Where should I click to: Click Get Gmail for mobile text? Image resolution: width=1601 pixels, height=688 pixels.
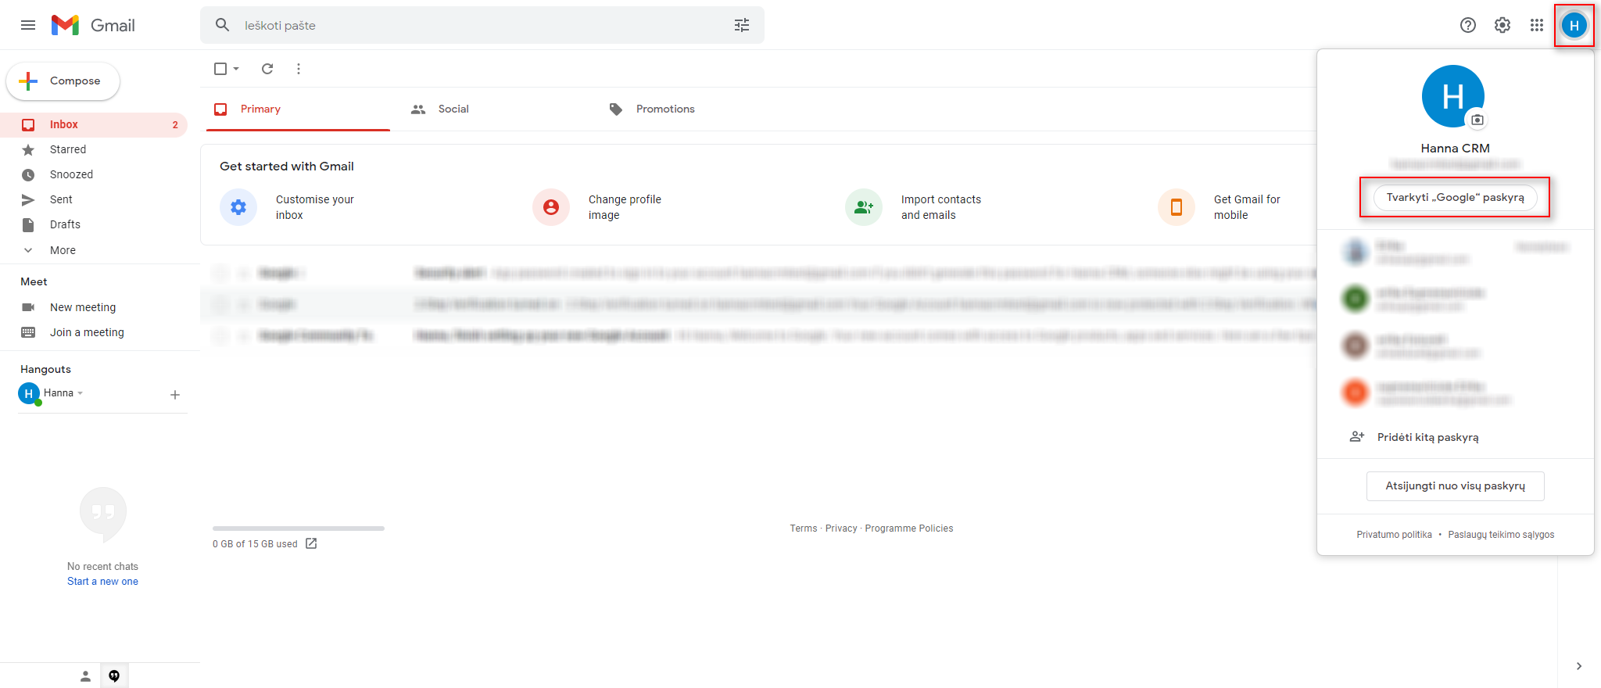point(1247,207)
